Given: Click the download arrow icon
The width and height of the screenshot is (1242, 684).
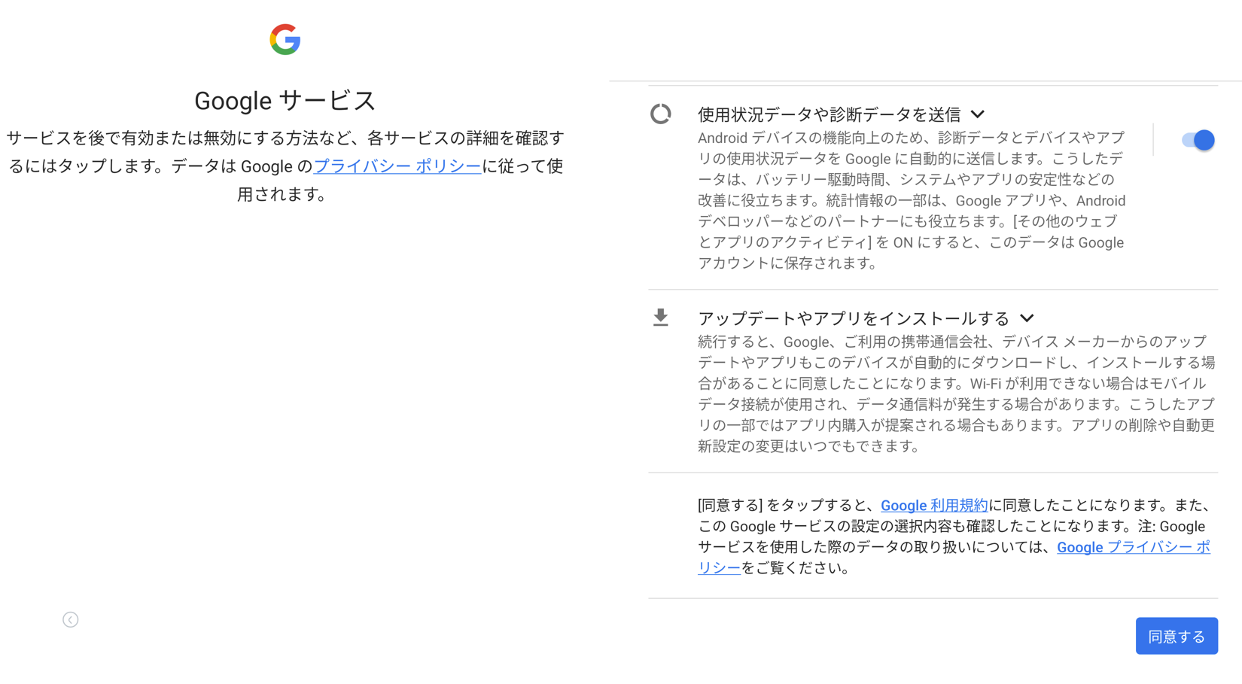Looking at the screenshot, I should (661, 318).
